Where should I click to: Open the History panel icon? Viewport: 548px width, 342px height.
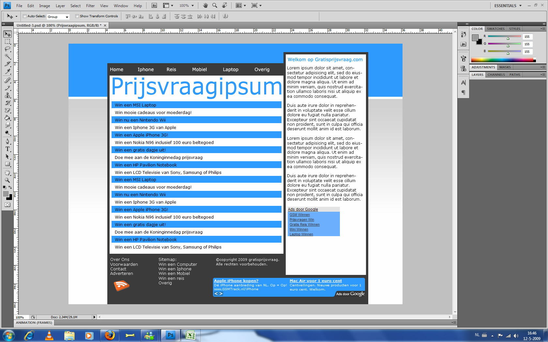pos(464,34)
